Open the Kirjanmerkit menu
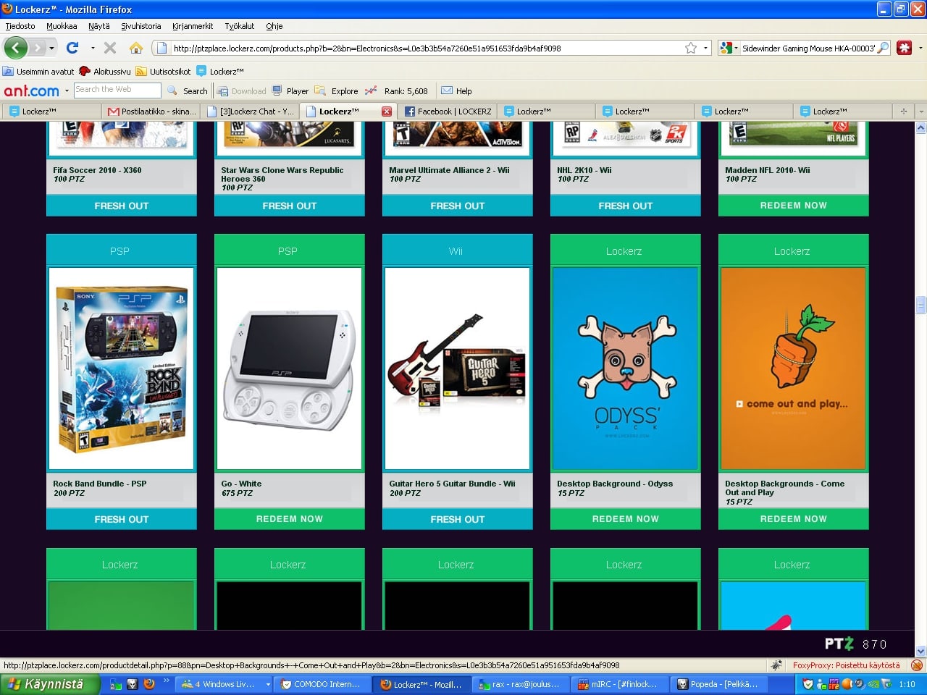927x695 pixels. pos(193,26)
